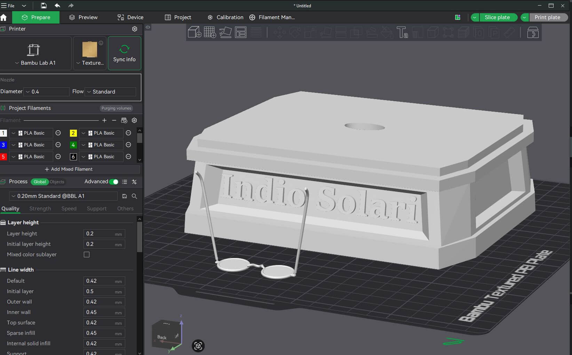Click the Undo arrow icon
Viewport: 572px width, 355px height.
(x=57, y=6)
